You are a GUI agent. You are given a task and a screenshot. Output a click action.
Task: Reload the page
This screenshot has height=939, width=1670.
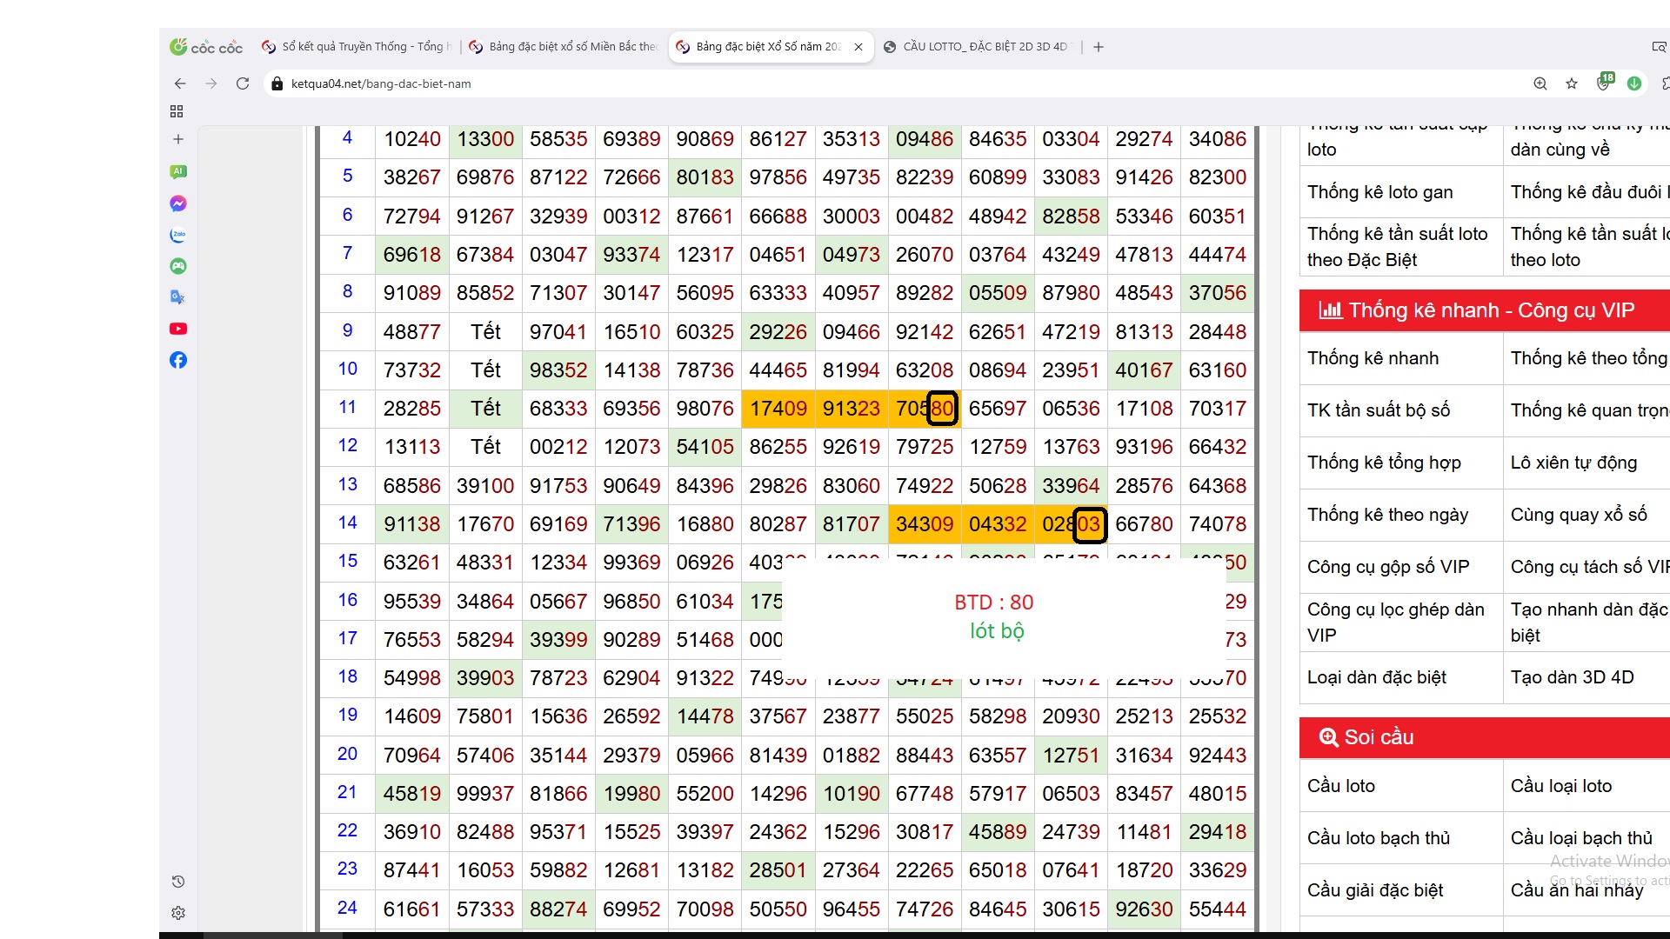click(243, 83)
